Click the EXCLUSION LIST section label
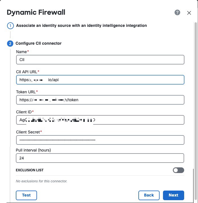This screenshot has height=203, width=198. pos(30,170)
